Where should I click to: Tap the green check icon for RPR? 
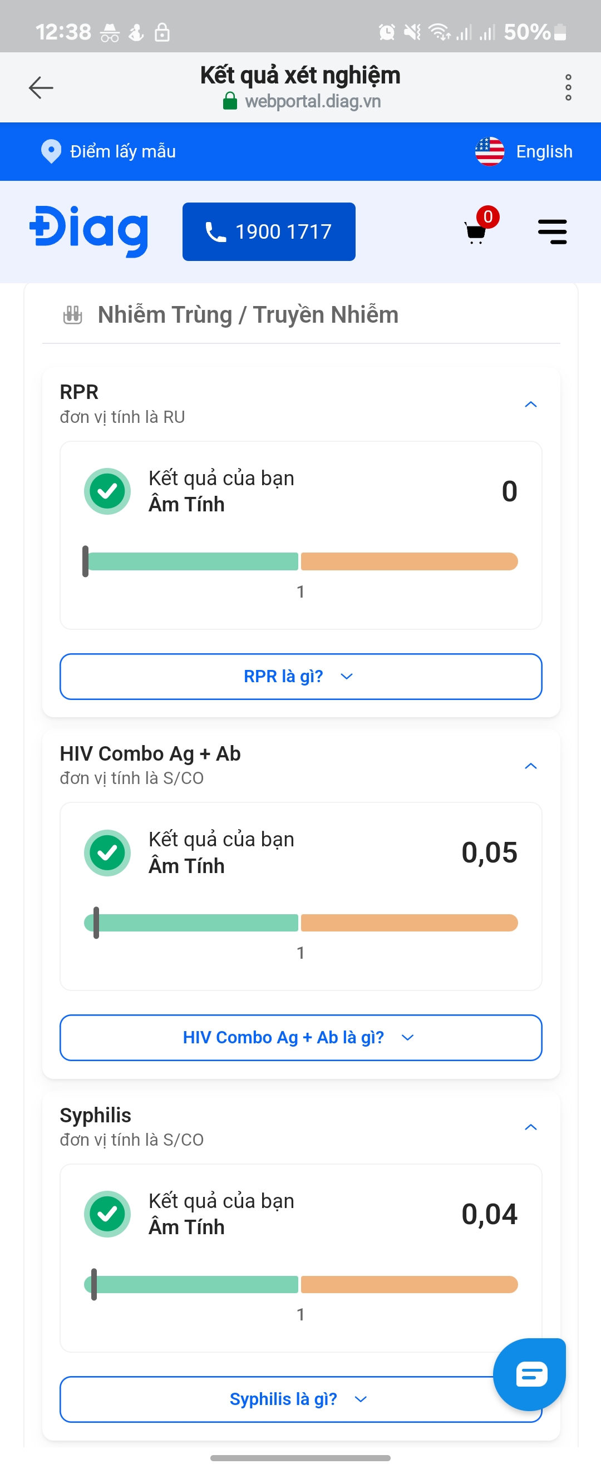coord(107,490)
